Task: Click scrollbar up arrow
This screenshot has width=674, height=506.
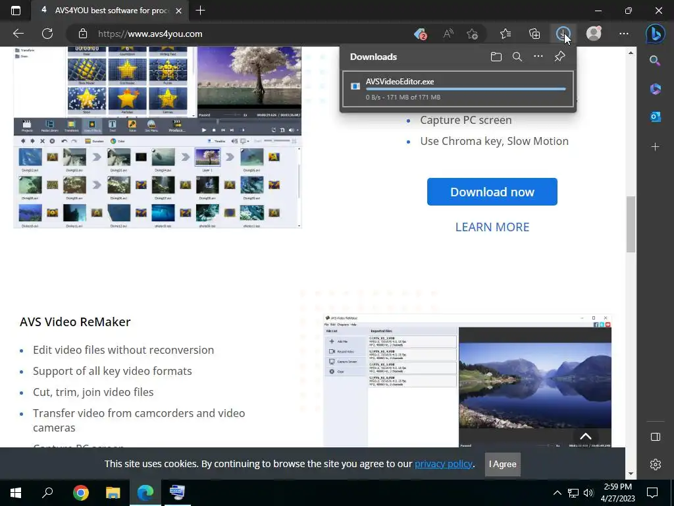Action: click(x=631, y=53)
